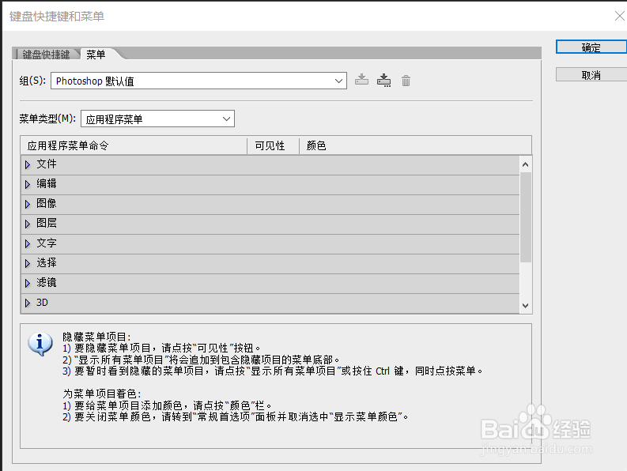Screen dimensions: 627x471
Task: Click the menu list scrollbar thumb
Action: coord(526,217)
